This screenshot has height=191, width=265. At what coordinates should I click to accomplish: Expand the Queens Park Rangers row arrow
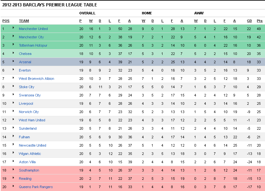13,186
